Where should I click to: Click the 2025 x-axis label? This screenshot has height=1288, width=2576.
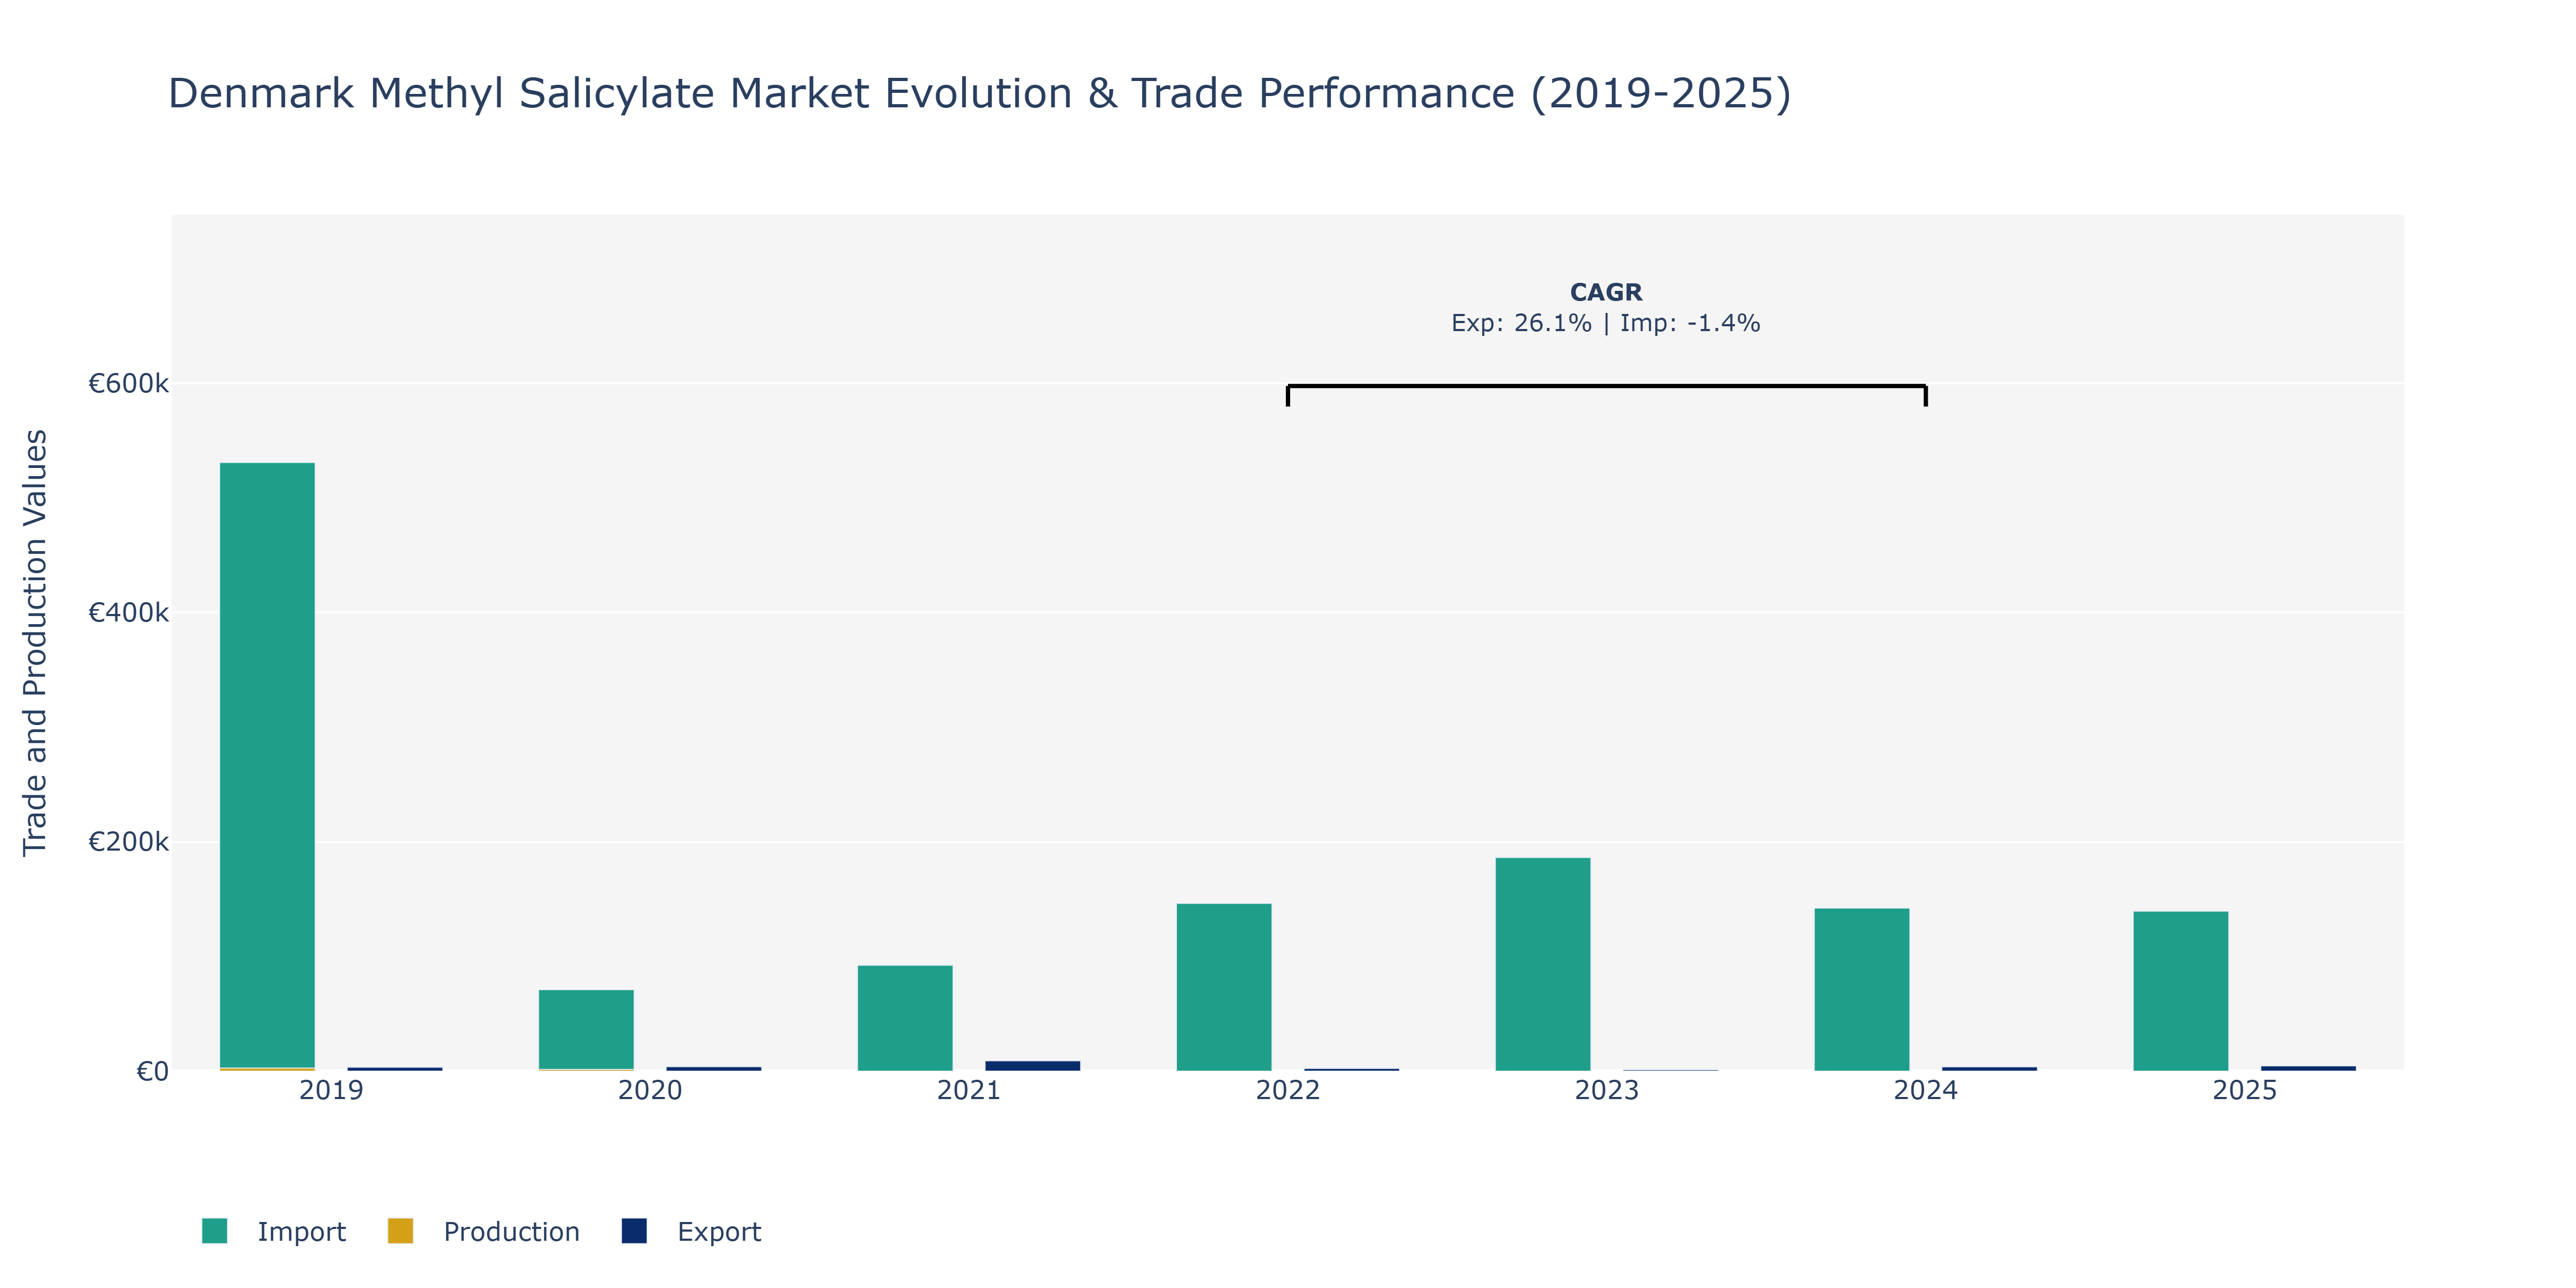(2245, 1090)
